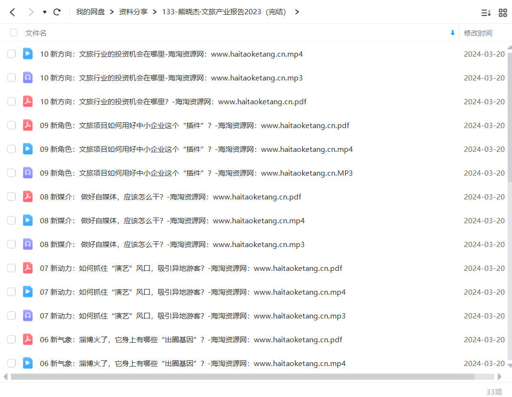Check the 08 新媒介 mp3 file checkbox
512x397 pixels.
pyautogui.click(x=11, y=245)
